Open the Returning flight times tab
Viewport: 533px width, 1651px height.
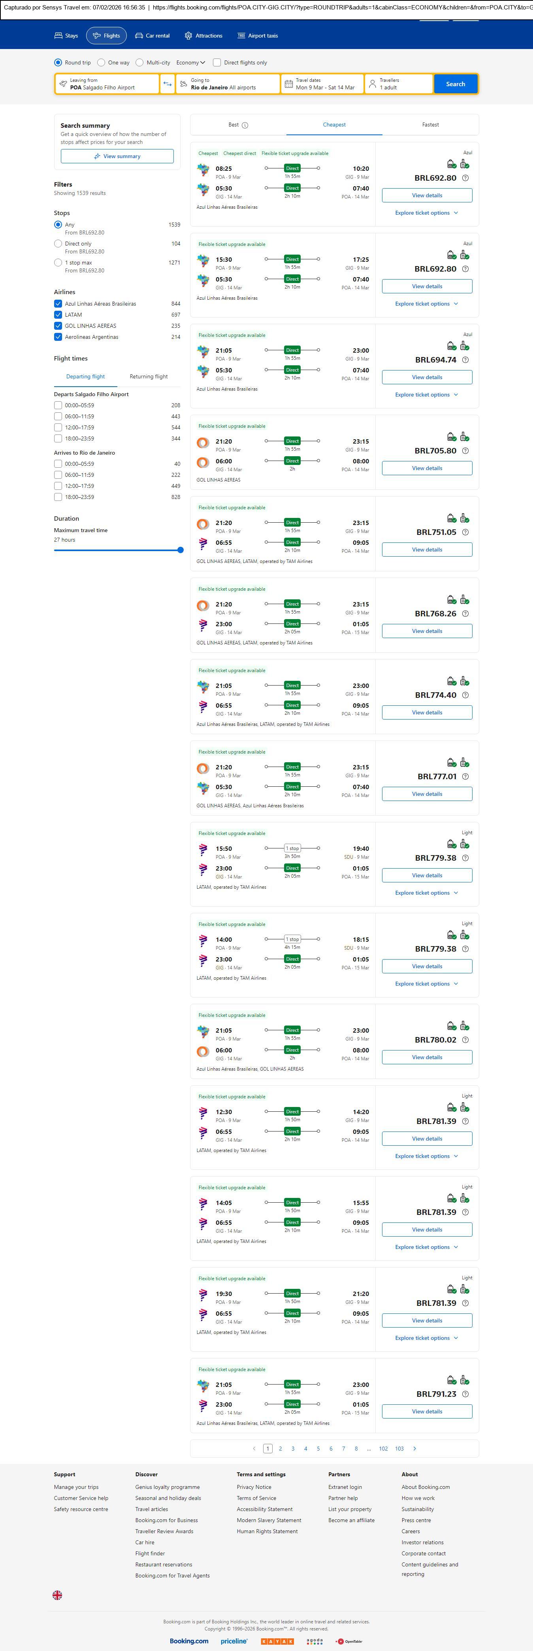click(x=149, y=377)
